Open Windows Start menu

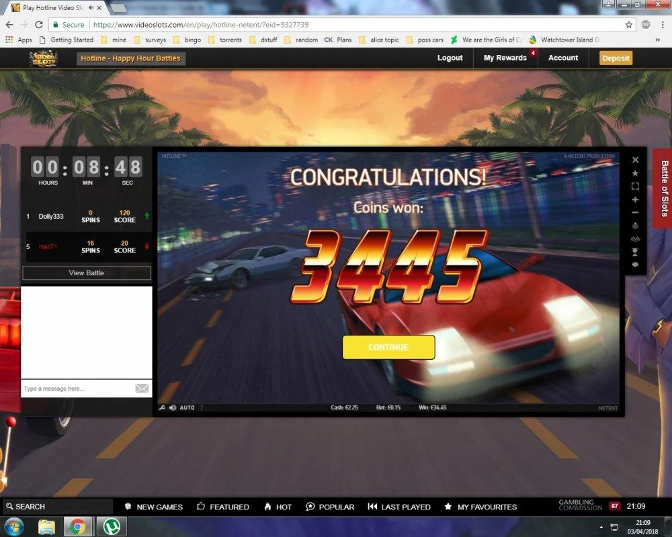tap(13, 526)
